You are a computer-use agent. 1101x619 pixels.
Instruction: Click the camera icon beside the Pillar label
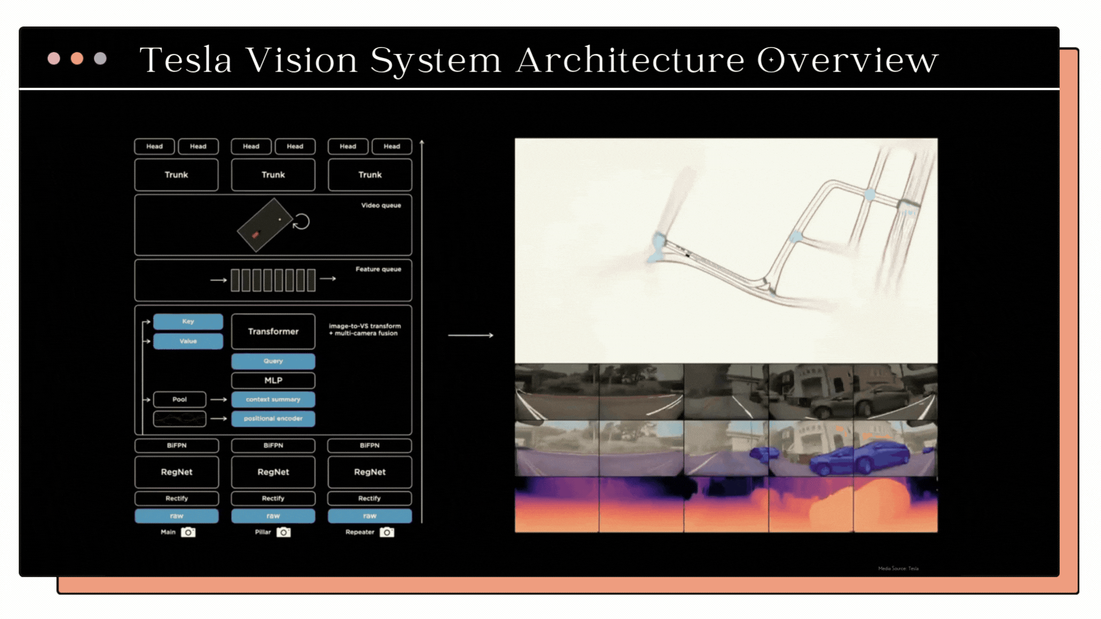click(x=283, y=532)
